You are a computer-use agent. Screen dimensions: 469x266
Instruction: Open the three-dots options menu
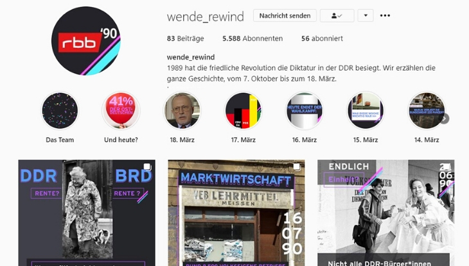point(385,15)
